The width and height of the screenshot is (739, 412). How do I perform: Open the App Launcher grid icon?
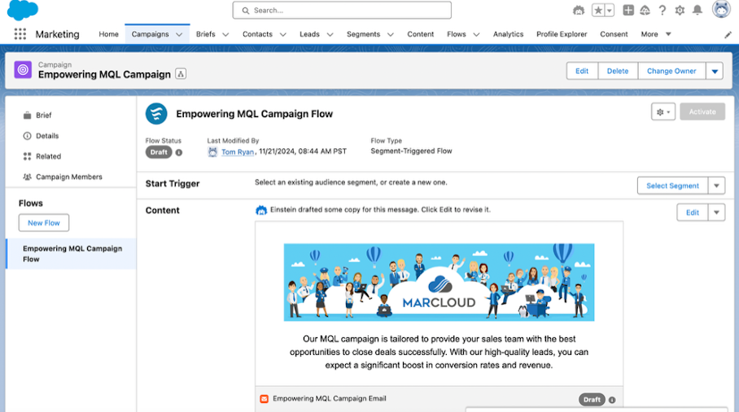coord(20,34)
